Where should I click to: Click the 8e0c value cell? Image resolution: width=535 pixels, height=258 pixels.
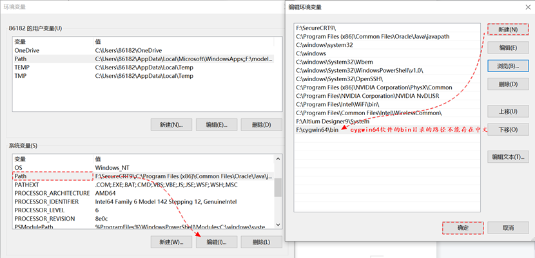coord(101,219)
